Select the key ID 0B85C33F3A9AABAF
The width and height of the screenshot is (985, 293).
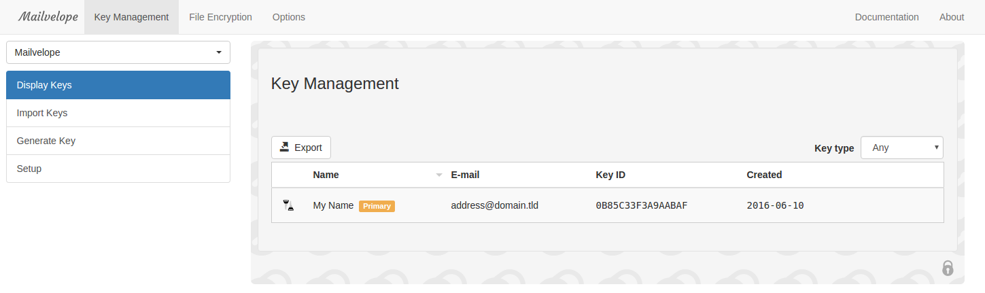click(x=641, y=205)
